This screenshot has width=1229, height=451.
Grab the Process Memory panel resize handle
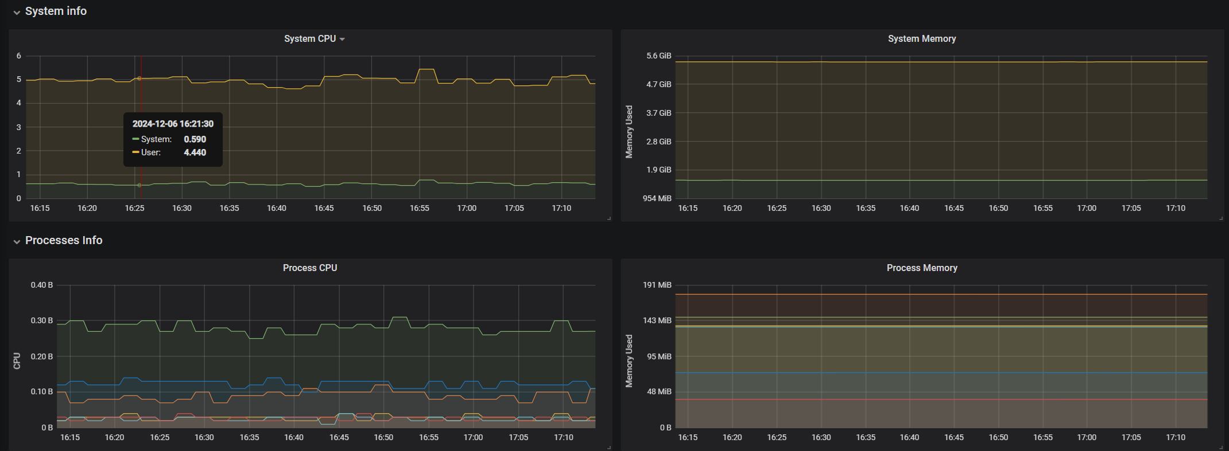[x=1221, y=448]
